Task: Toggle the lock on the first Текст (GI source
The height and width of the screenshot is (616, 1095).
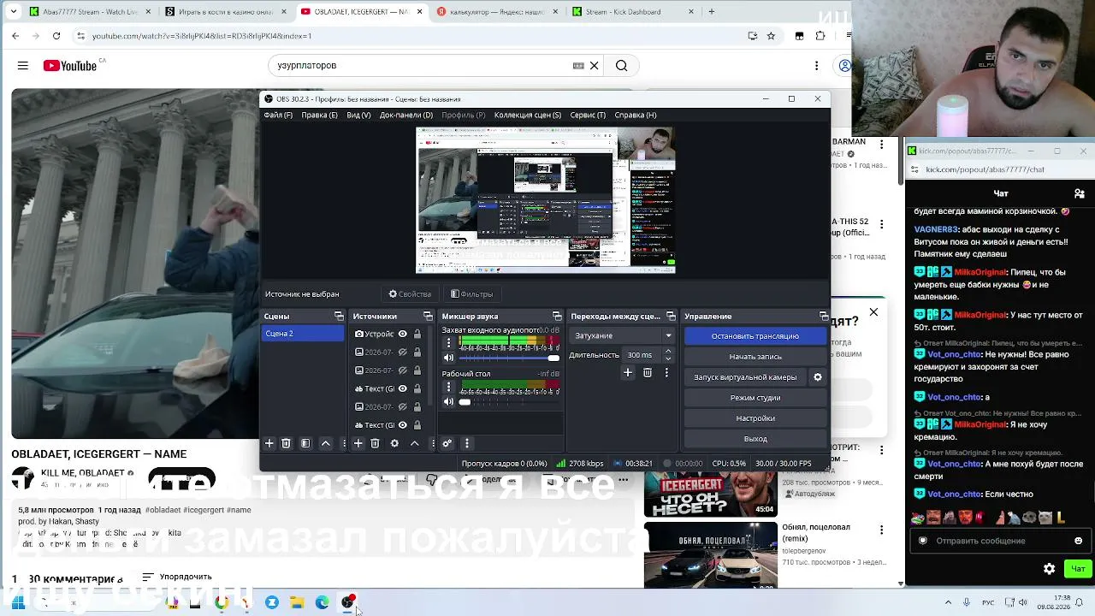Action: coord(417,389)
